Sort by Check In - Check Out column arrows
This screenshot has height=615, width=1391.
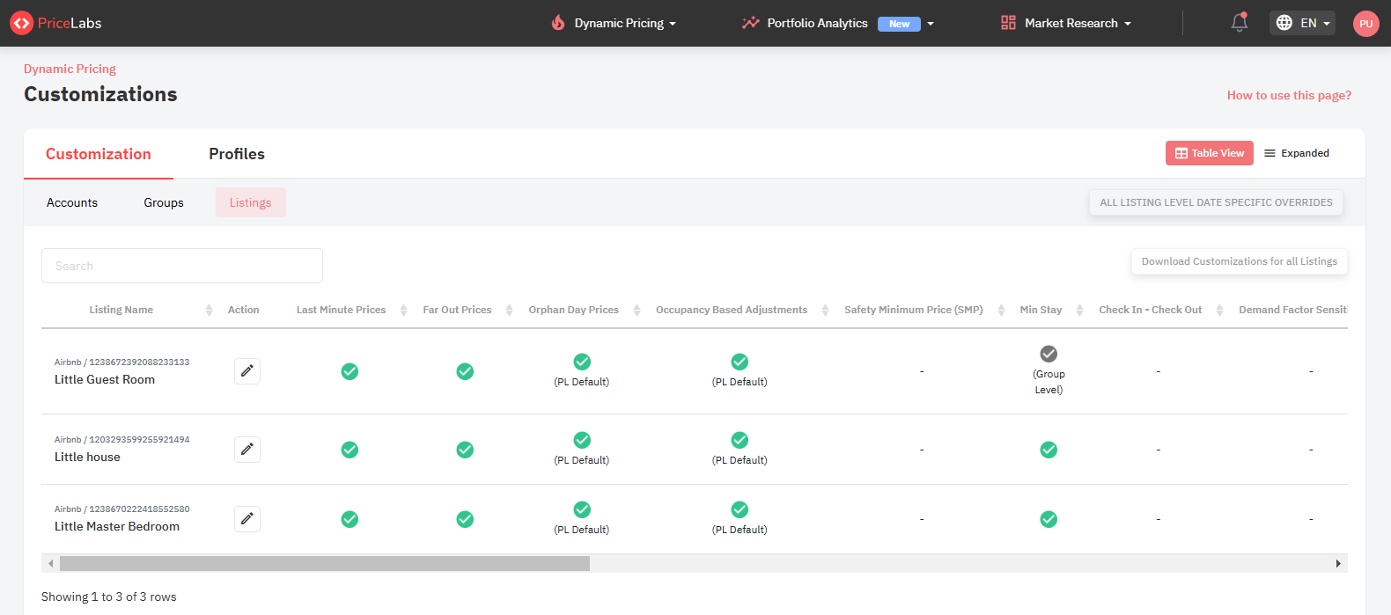point(1219,310)
